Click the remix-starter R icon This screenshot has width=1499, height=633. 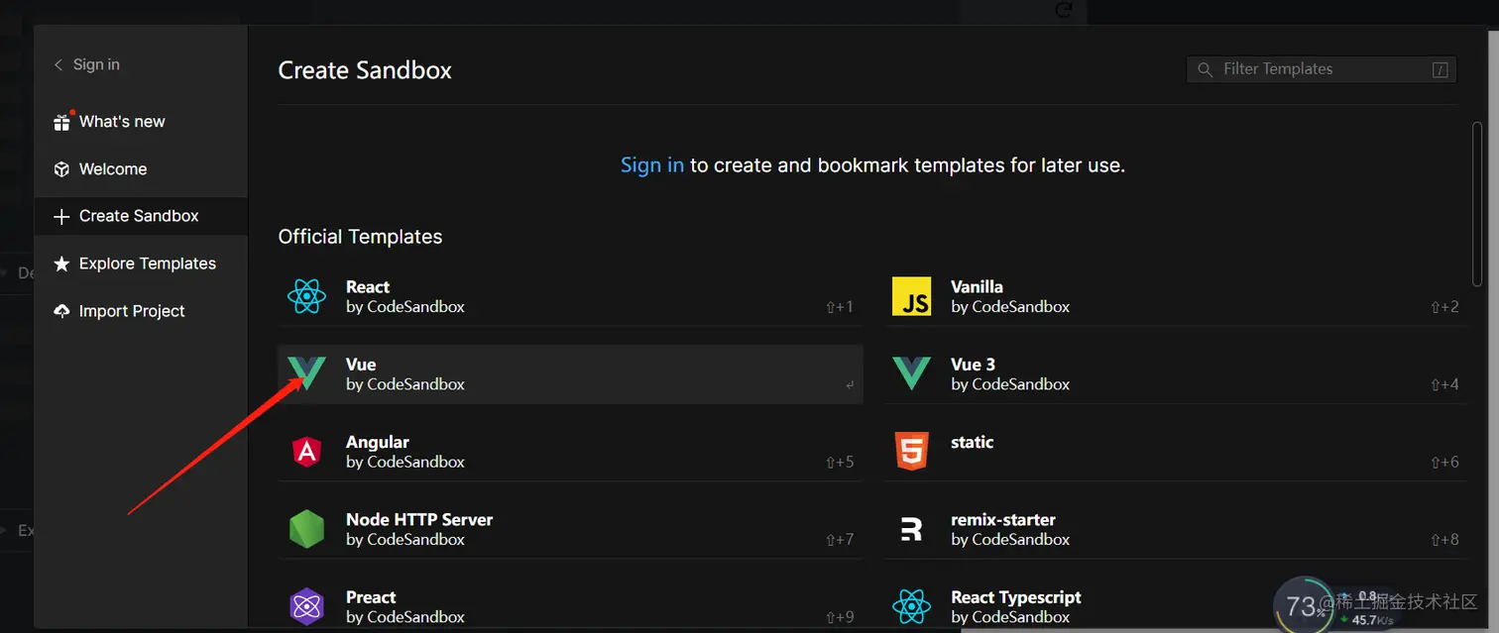pyautogui.click(x=911, y=529)
